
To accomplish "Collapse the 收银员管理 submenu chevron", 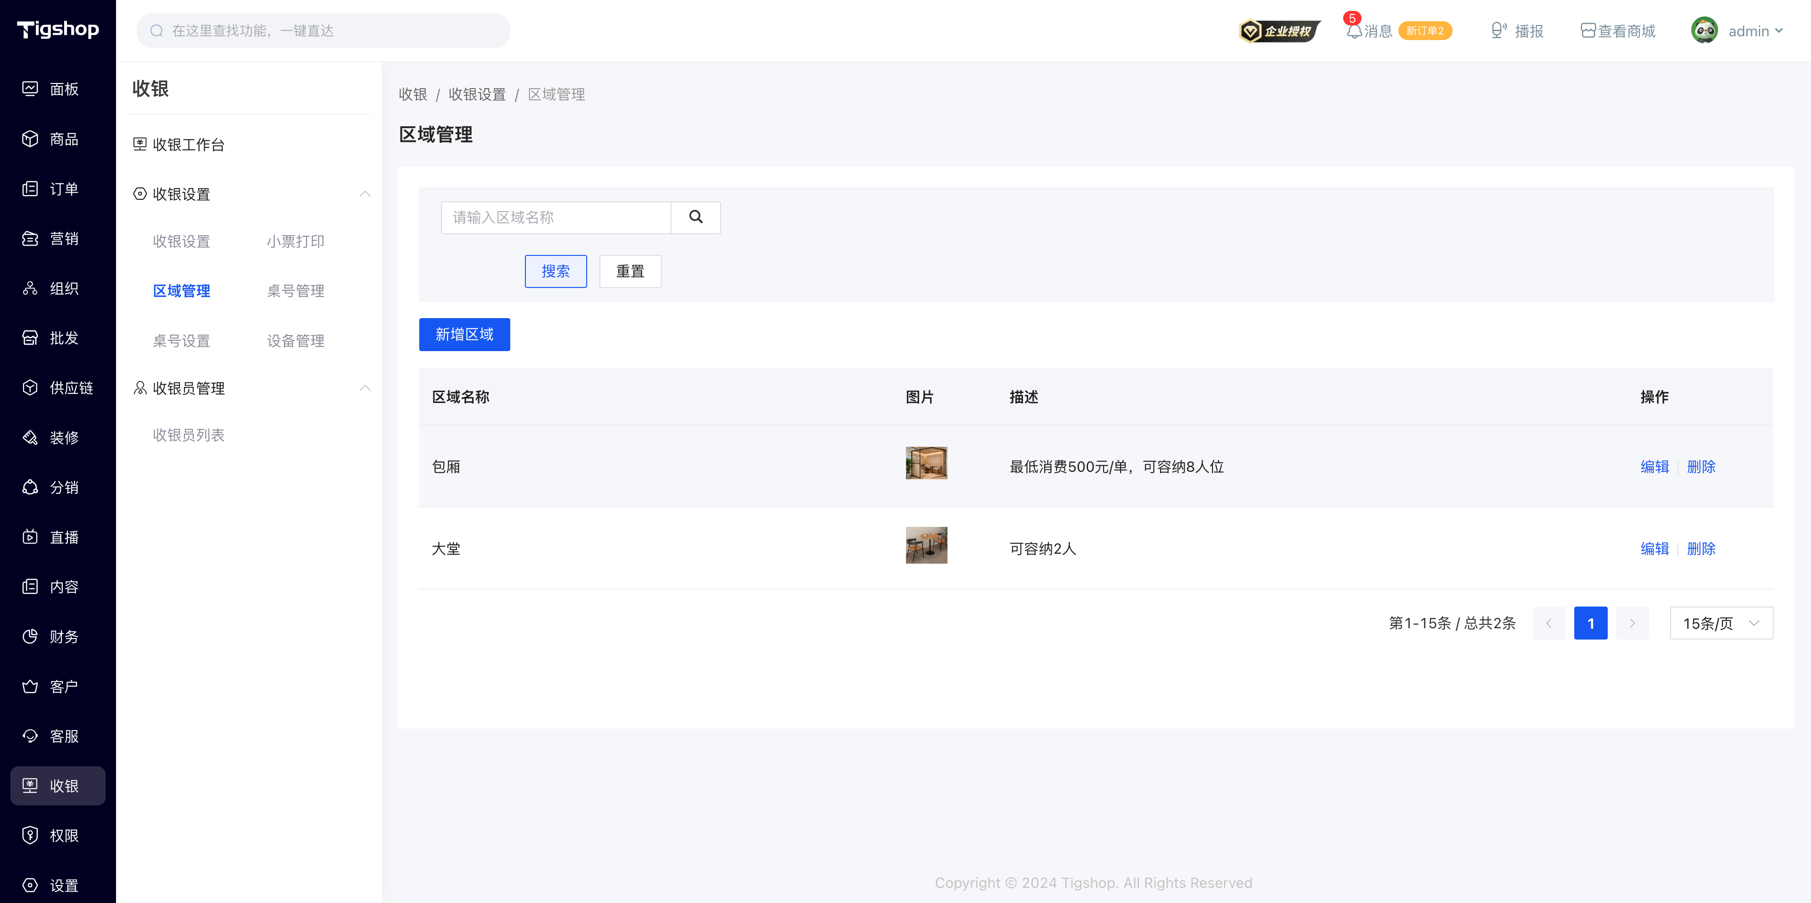I will [365, 388].
